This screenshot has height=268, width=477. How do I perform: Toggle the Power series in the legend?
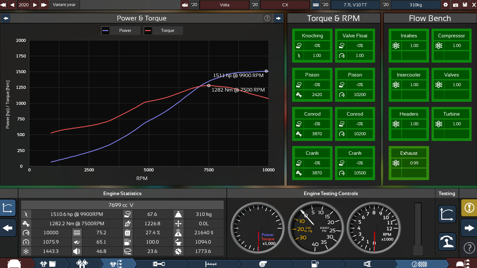pos(125,30)
